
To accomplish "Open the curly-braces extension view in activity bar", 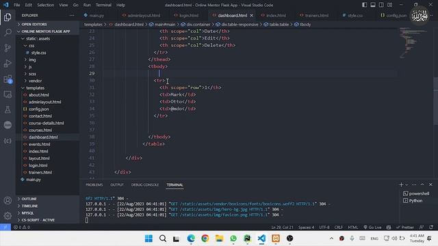I will tap(8, 141).
